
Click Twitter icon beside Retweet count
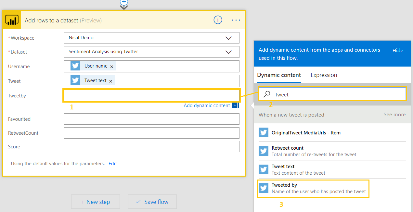click(x=263, y=151)
